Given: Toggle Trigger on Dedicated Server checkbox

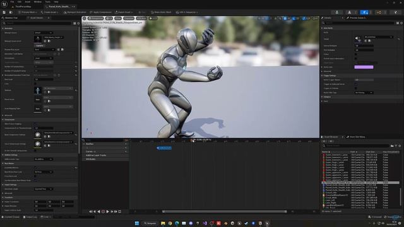Looking at the screenshot, I should 356,84.
